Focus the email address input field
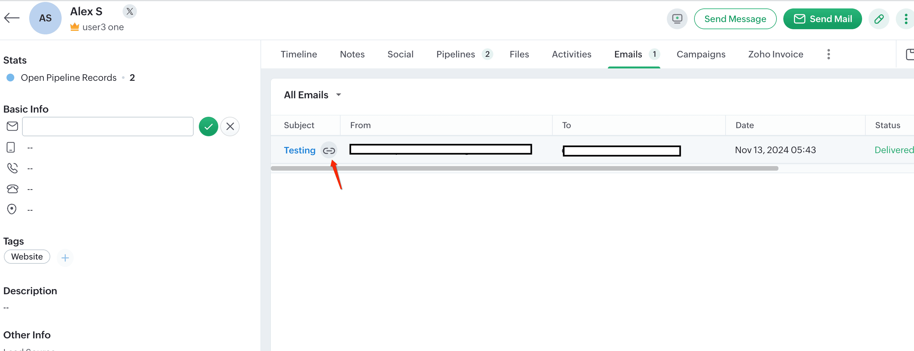 [x=107, y=126]
